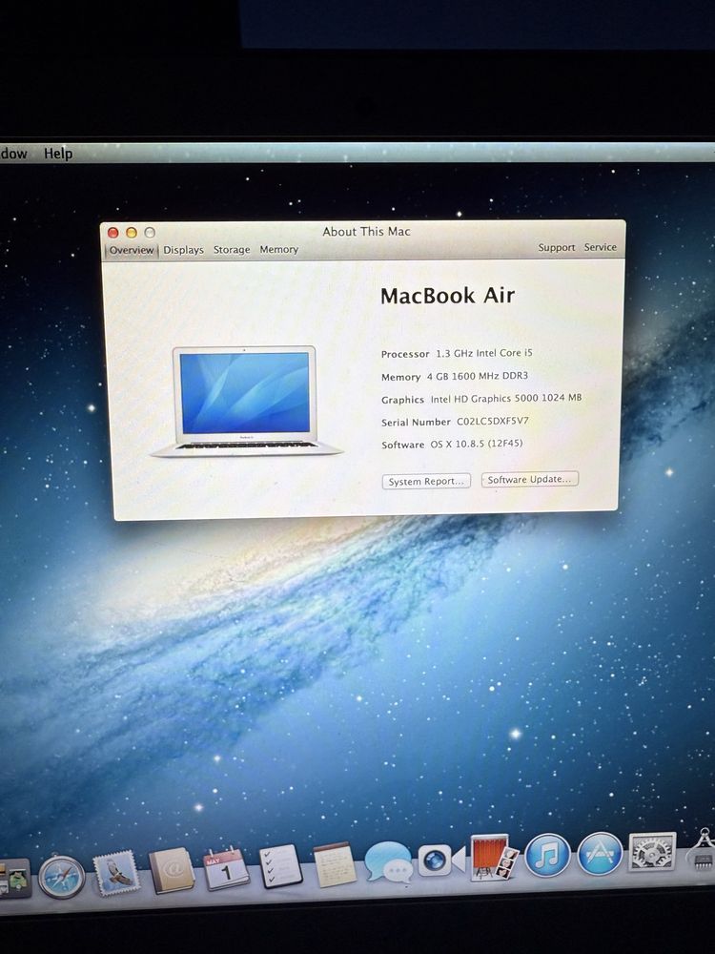The width and height of the screenshot is (715, 954).
Task: Select serial number C02LC5DXF5V7 text
Action: (x=493, y=421)
